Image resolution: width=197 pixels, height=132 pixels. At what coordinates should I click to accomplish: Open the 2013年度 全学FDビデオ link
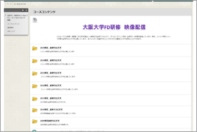(51, 73)
